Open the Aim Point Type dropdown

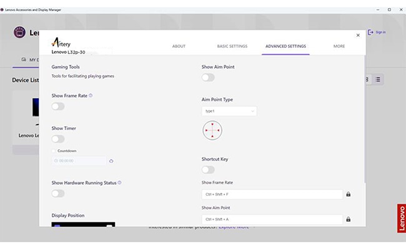pos(229,111)
